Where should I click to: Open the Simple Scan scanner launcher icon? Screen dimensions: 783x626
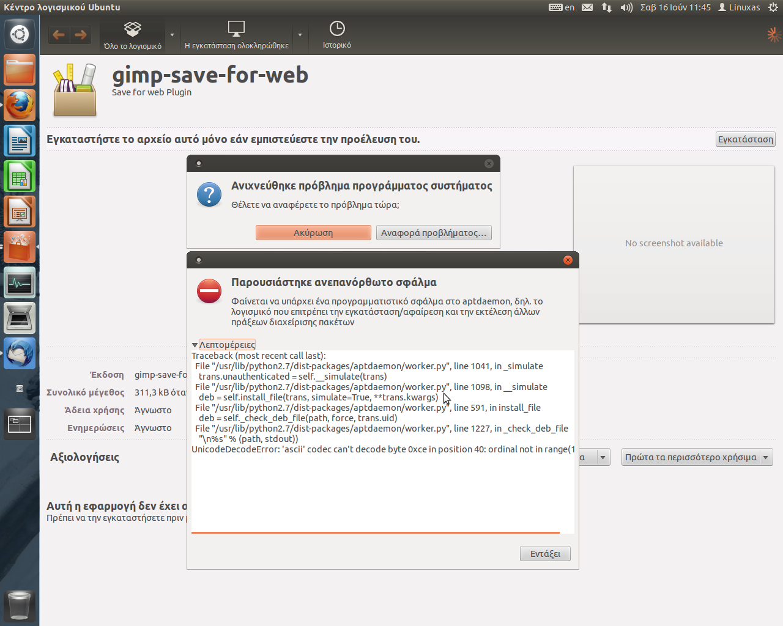pyautogui.click(x=20, y=318)
